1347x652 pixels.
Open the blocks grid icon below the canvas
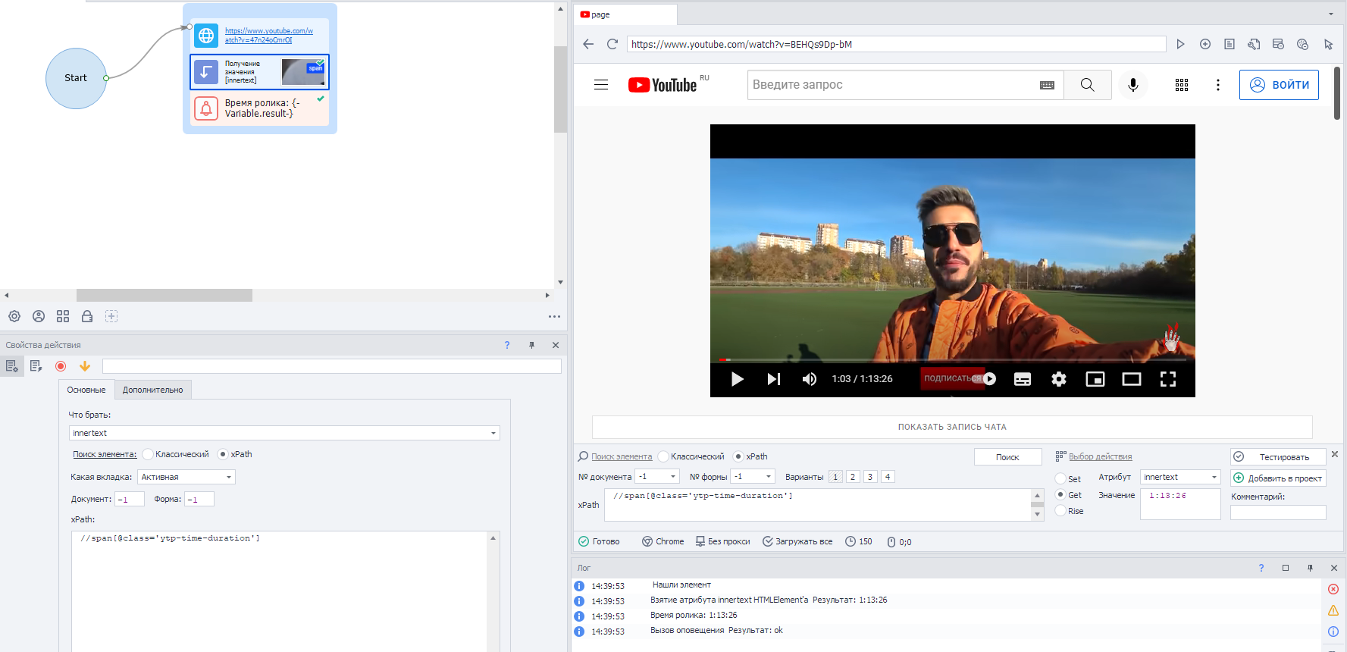coord(63,316)
